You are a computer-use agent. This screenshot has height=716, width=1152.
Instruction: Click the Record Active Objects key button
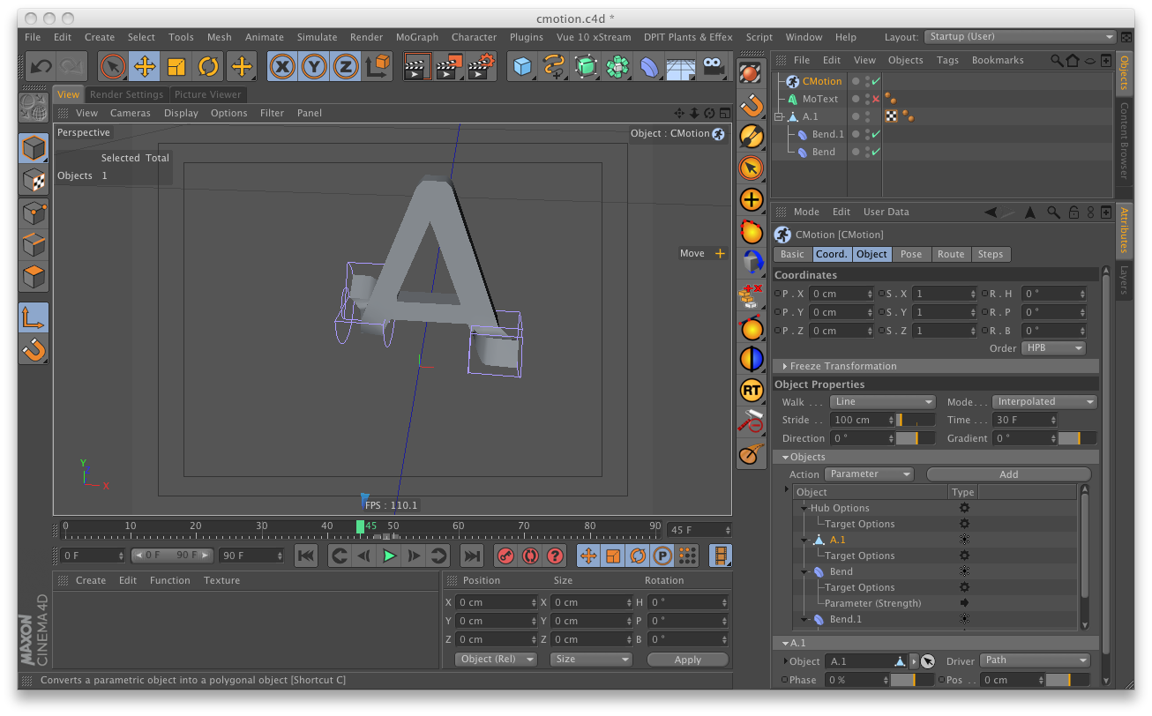505,556
